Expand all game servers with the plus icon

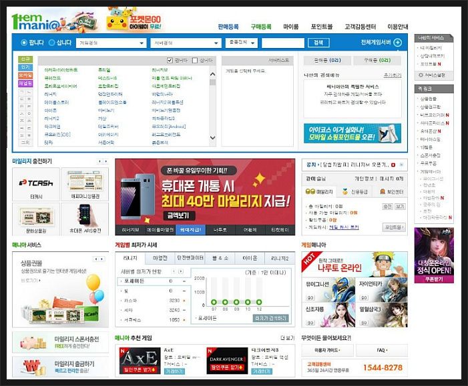[x=397, y=43]
